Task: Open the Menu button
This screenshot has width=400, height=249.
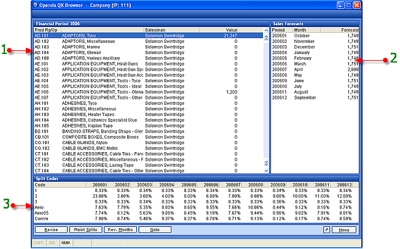Action: click(343, 230)
